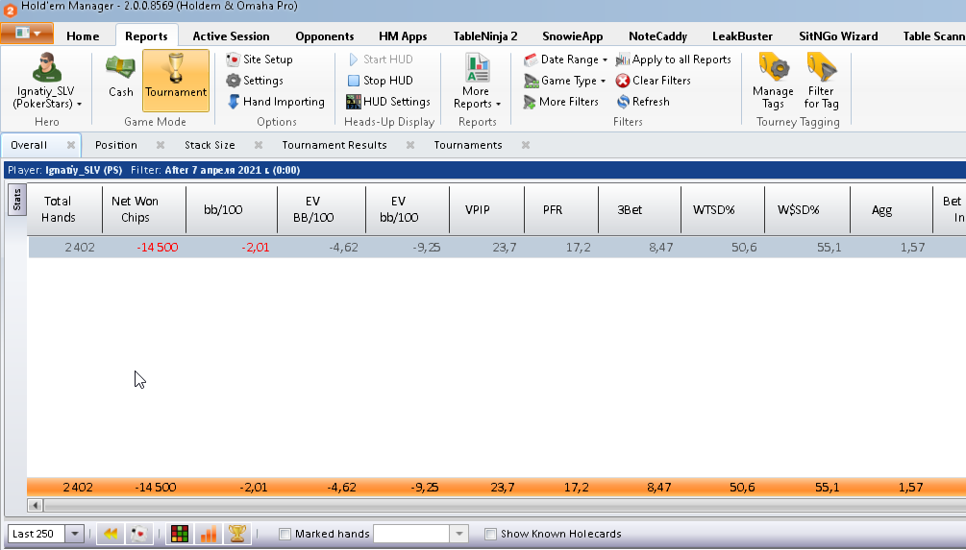966x550 pixels.
Task: Switch to Stack Size report tab
Action: click(x=210, y=145)
